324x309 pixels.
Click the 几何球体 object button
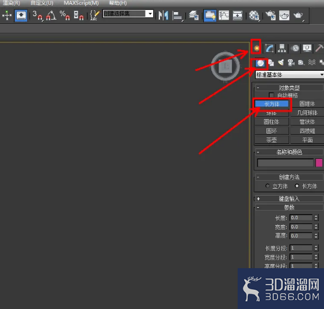[x=307, y=113]
